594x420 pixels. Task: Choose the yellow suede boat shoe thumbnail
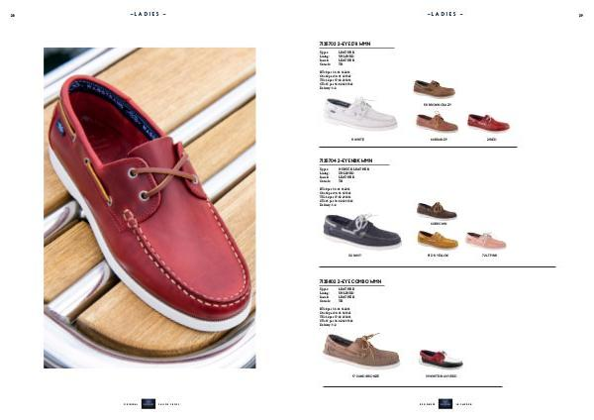pyautogui.click(x=438, y=240)
